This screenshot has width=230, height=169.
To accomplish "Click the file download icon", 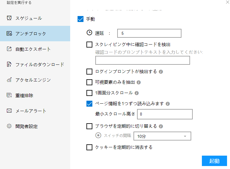I will click(x=9, y=64).
